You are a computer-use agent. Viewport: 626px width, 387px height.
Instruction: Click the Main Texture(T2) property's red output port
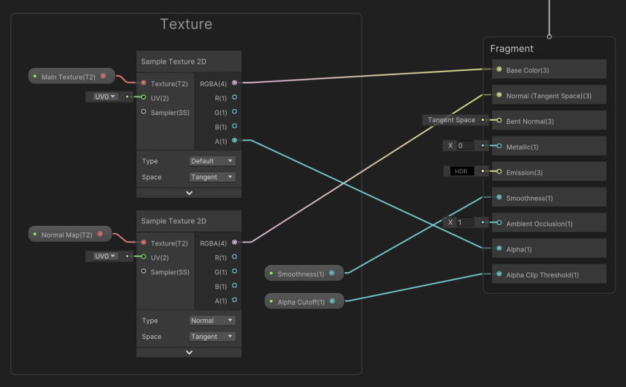coord(103,76)
